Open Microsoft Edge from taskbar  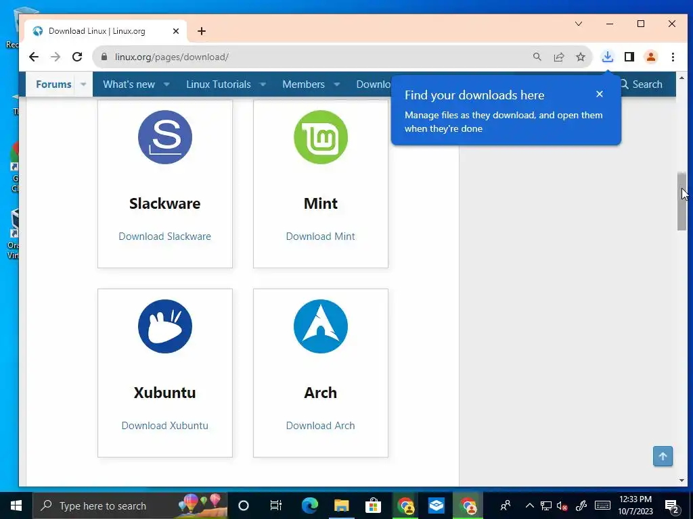tap(310, 505)
